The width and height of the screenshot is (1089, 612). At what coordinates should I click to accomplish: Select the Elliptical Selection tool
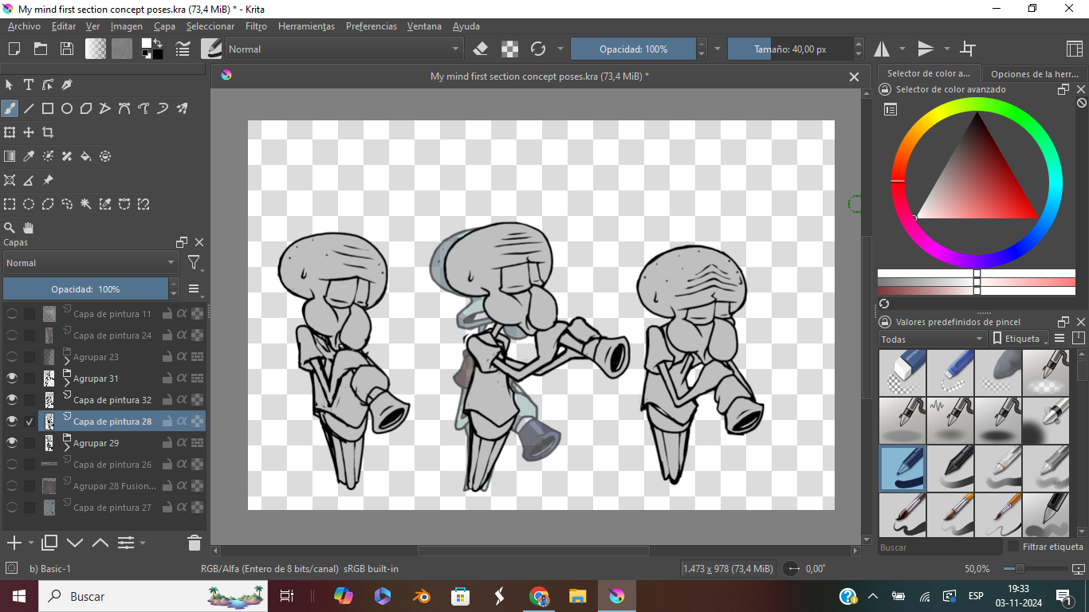point(29,204)
